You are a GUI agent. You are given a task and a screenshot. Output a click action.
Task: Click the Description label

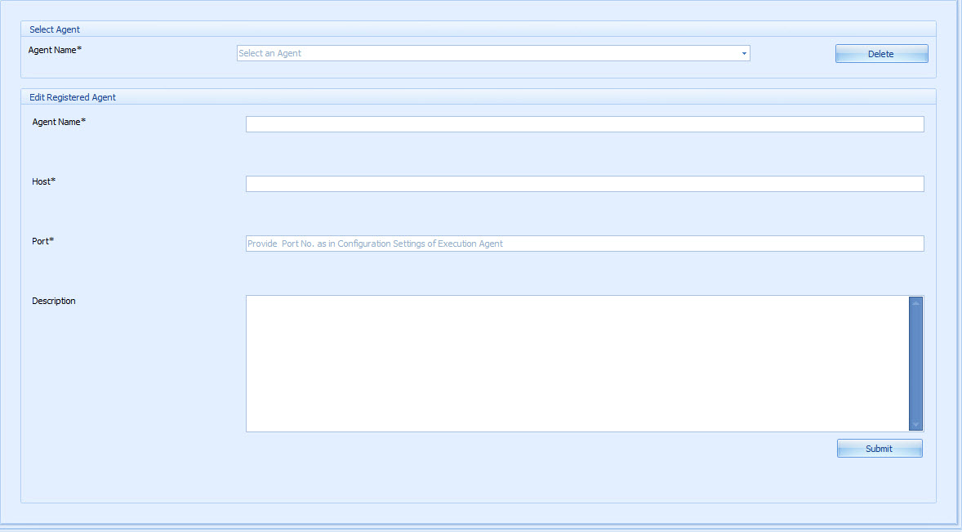[53, 301]
